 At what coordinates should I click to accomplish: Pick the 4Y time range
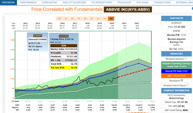pyautogui.click(x=98, y=19)
